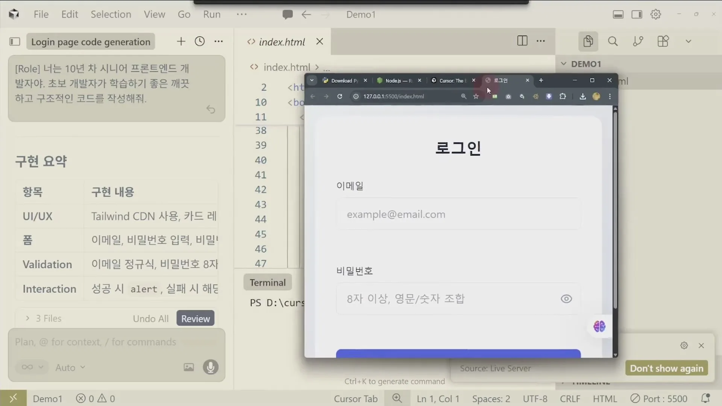Switch to the Cursor Chrome tab
The image size is (722, 406).
tap(453, 80)
